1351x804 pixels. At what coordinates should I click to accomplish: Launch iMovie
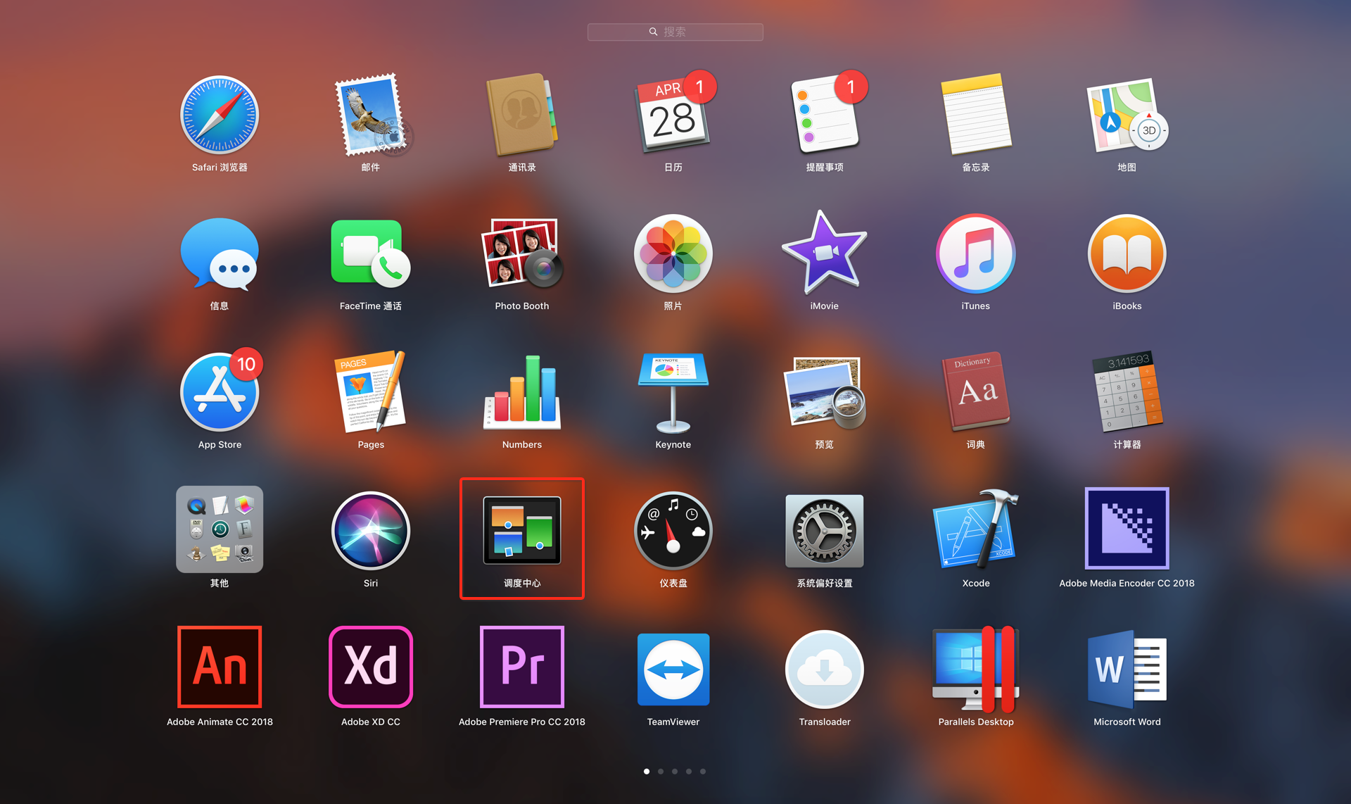pos(825,253)
